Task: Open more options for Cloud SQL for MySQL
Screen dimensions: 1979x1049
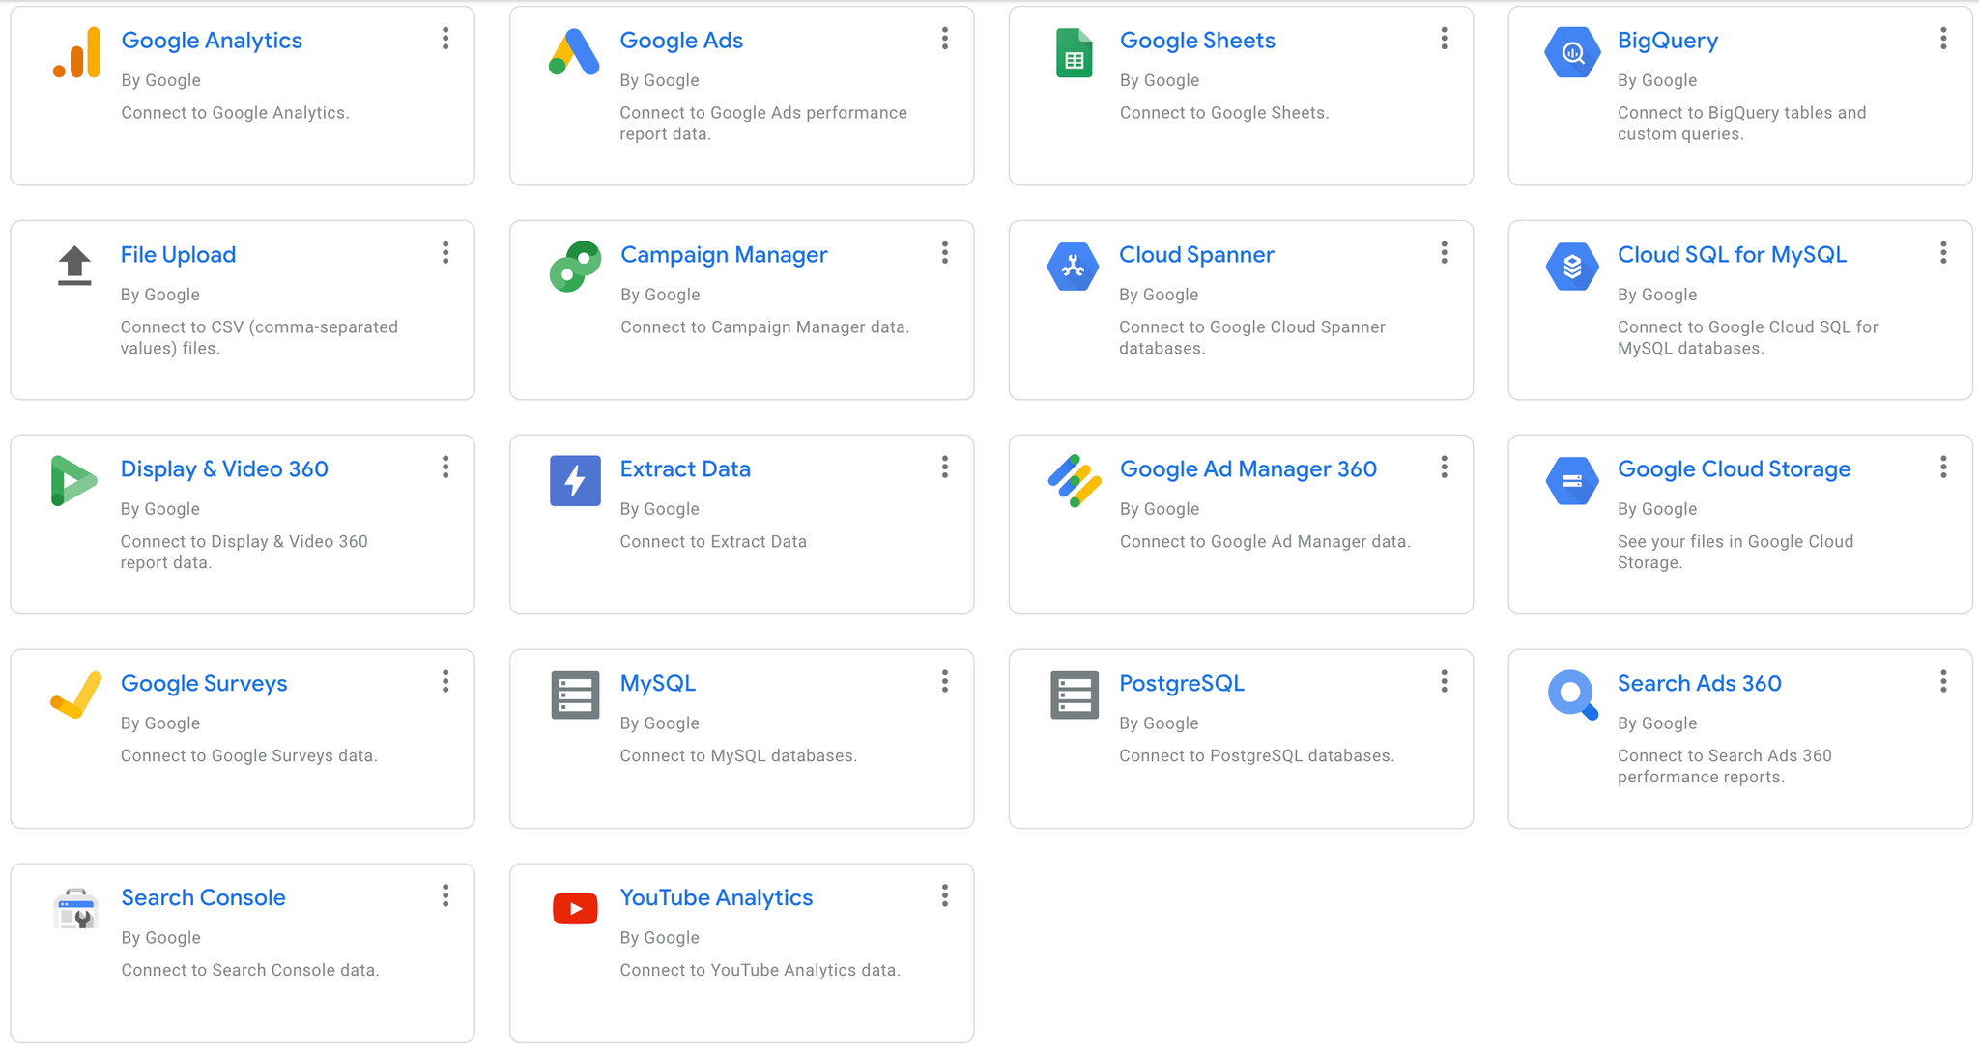Action: 1943,253
